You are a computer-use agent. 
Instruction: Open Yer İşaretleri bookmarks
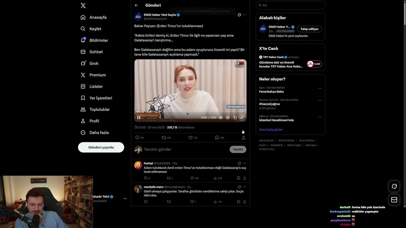[96, 98]
